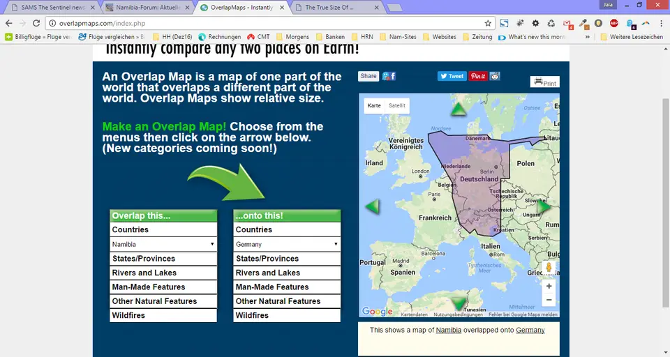
Task: Open the Gmail checker extension icon
Action: [567, 24]
